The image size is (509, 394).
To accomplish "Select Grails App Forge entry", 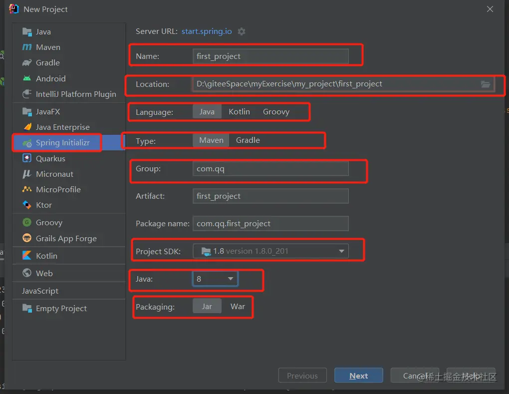I will [x=69, y=238].
